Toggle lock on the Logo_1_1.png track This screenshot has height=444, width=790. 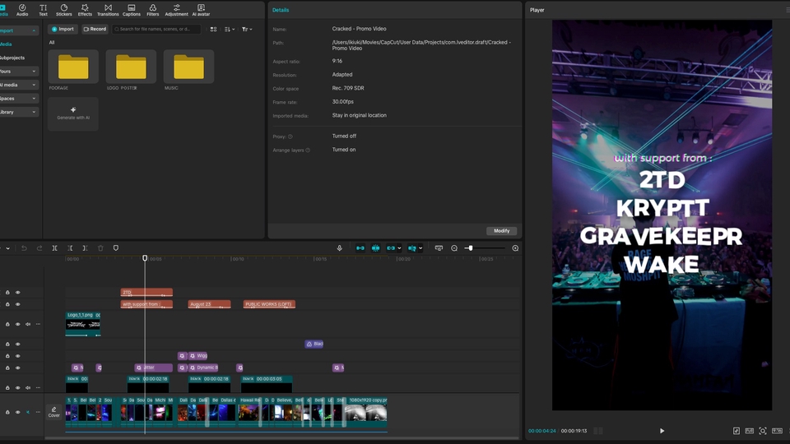click(7, 324)
